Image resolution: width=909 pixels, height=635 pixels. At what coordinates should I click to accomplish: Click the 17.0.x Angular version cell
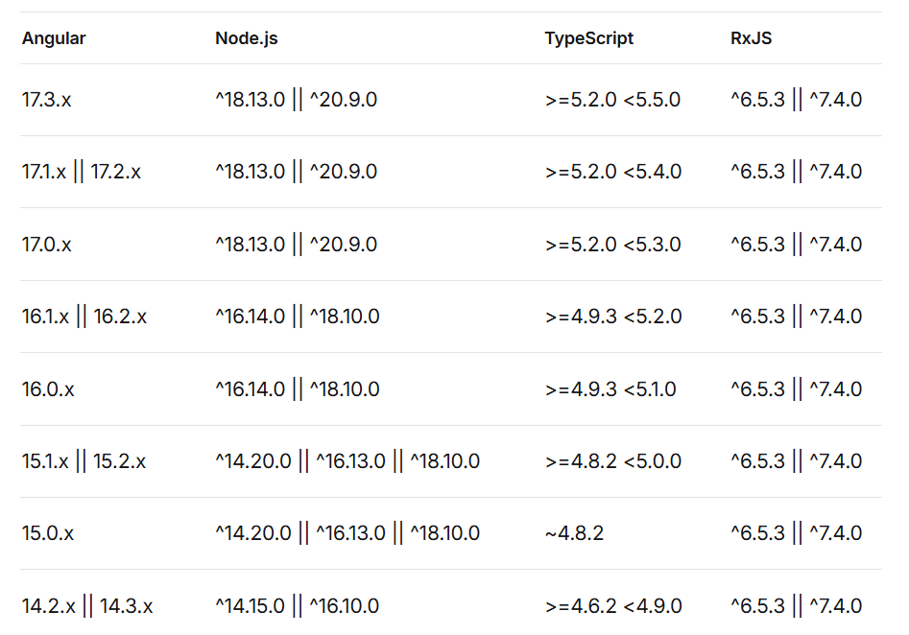click(x=46, y=245)
